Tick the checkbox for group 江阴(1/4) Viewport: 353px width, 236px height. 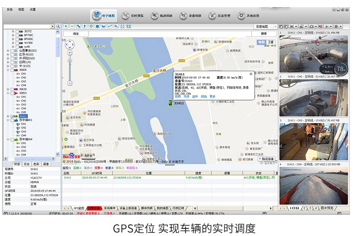coord(13,63)
